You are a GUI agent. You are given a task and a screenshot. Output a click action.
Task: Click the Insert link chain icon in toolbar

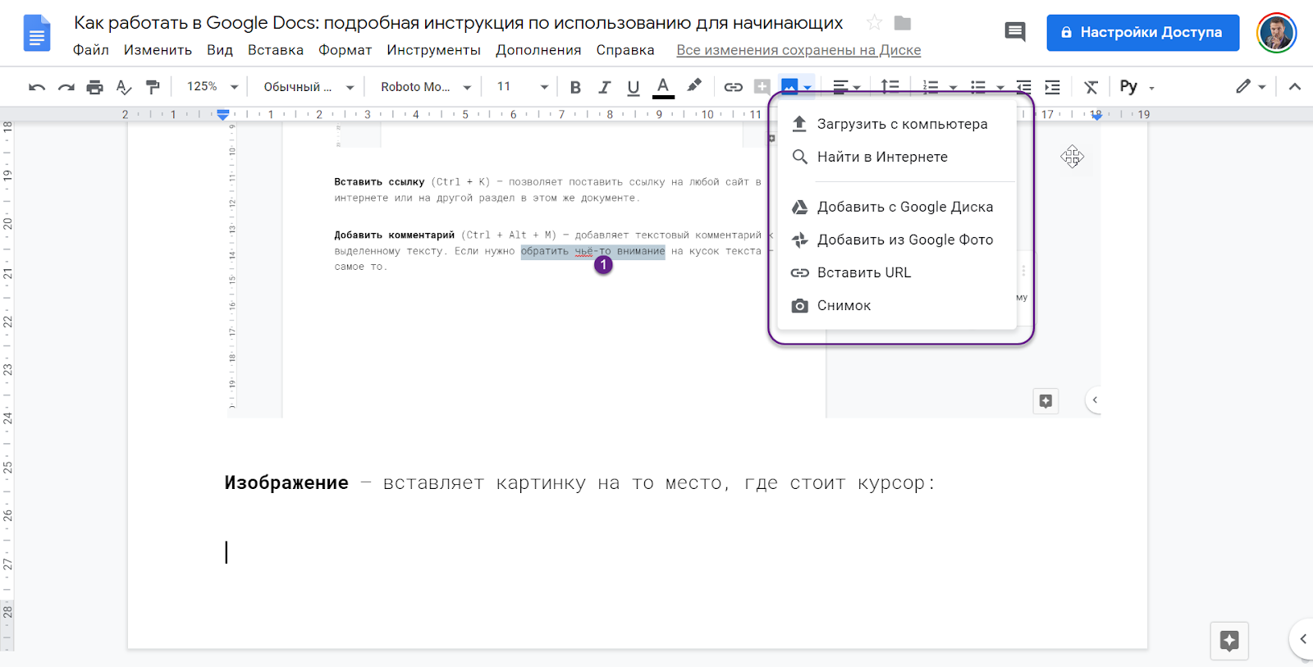pyautogui.click(x=733, y=87)
